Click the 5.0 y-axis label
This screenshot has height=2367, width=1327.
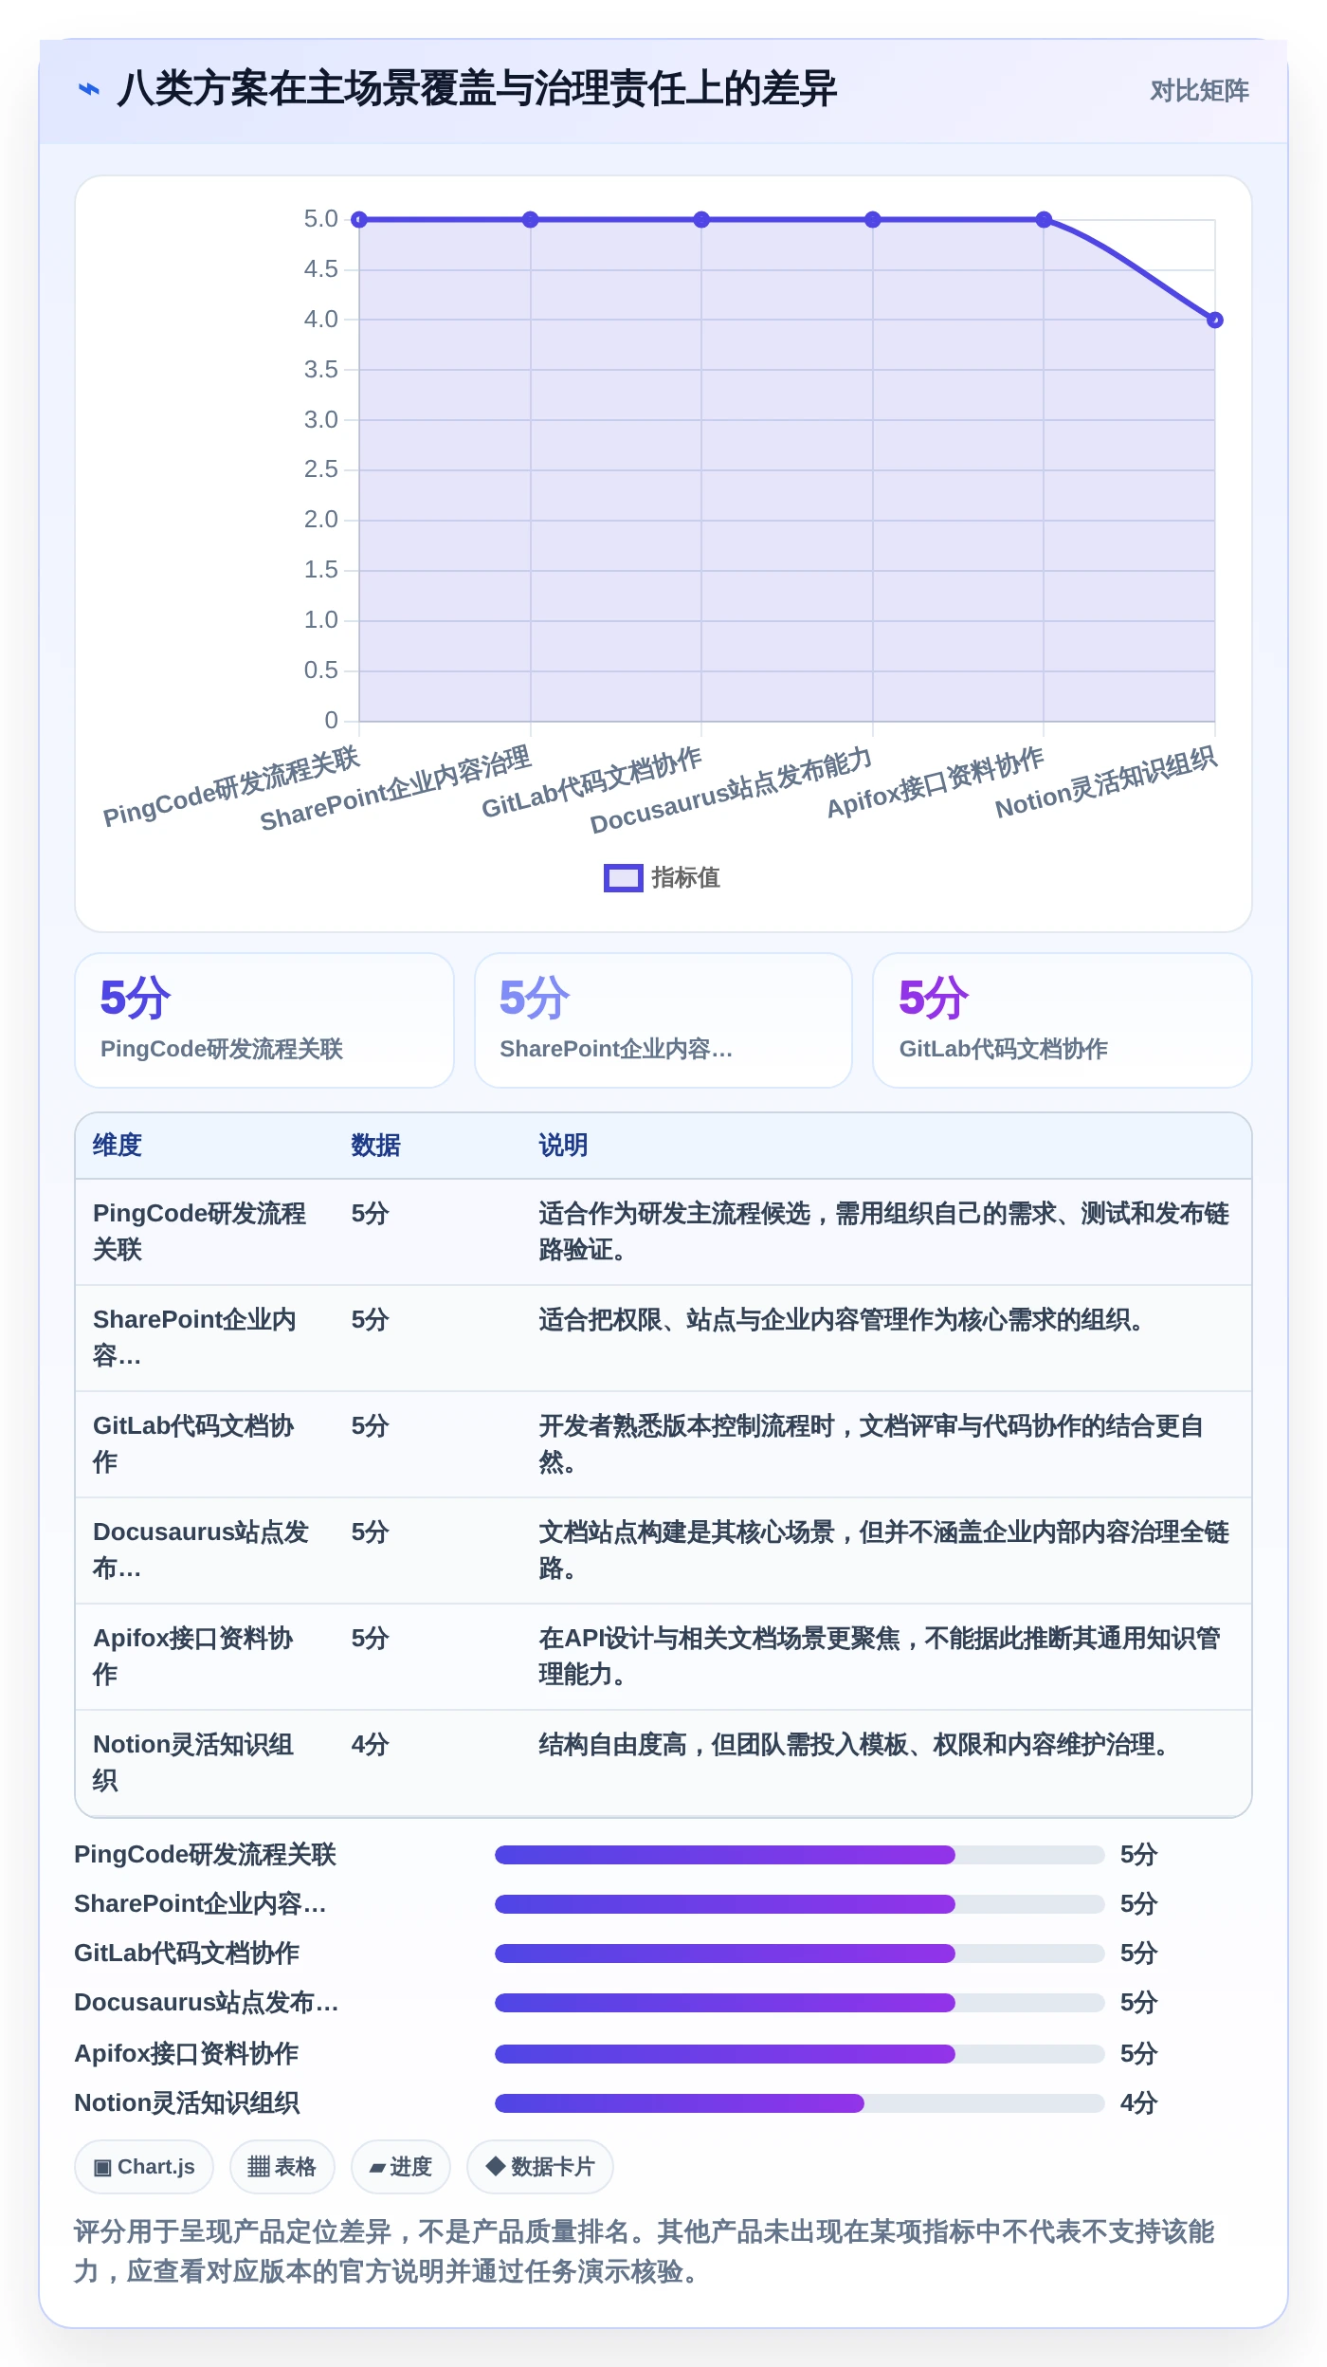(320, 219)
